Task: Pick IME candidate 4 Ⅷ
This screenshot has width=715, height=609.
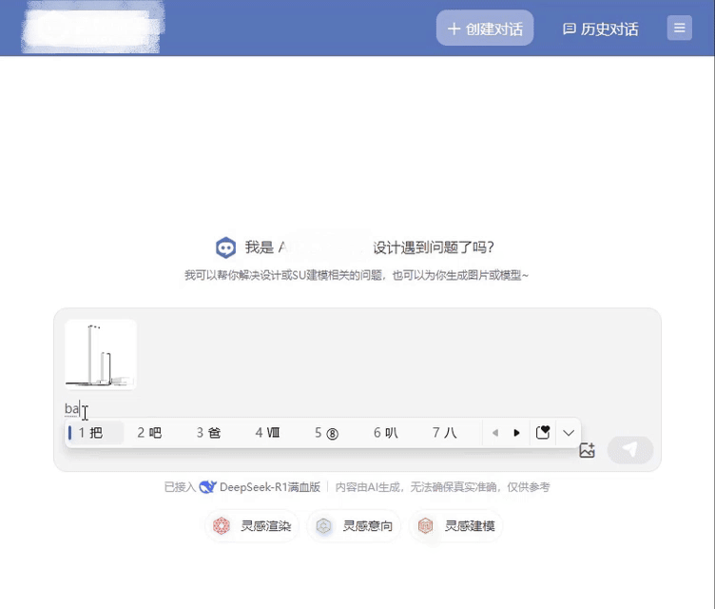Action: [267, 433]
